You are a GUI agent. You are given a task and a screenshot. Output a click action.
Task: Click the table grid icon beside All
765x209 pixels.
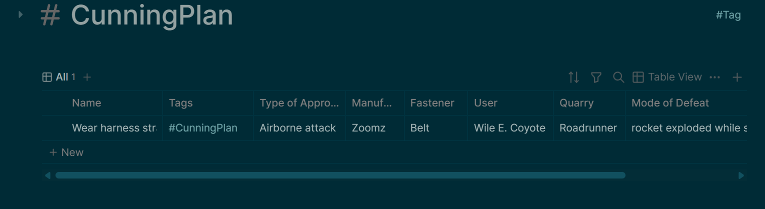[47, 77]
